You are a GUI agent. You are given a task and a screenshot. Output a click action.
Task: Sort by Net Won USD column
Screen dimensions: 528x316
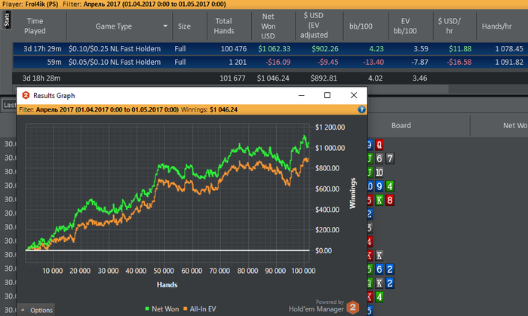(x=268, y=26)
